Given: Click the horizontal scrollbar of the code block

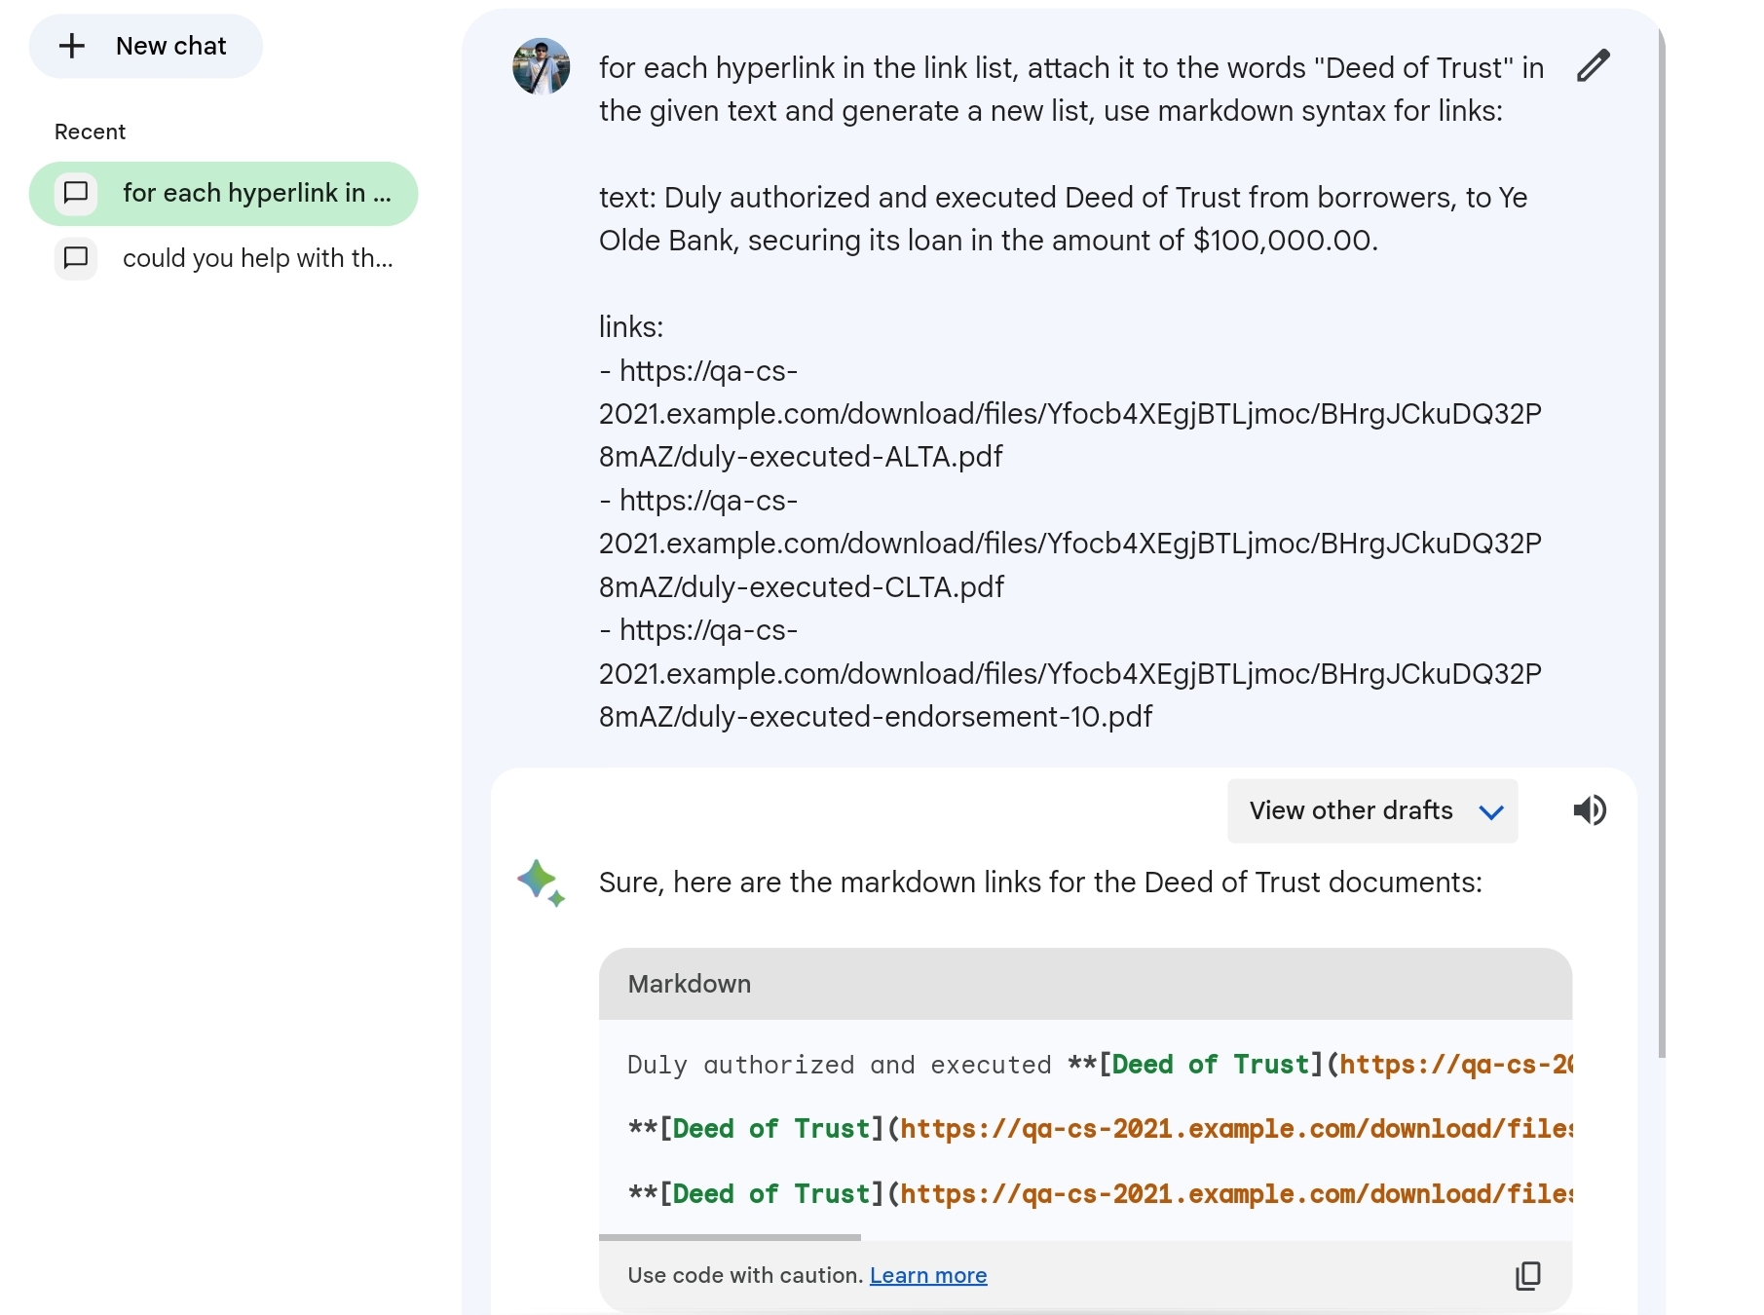Looking at the screenshot, I should pyautogui.click(x=730, y=1237).
